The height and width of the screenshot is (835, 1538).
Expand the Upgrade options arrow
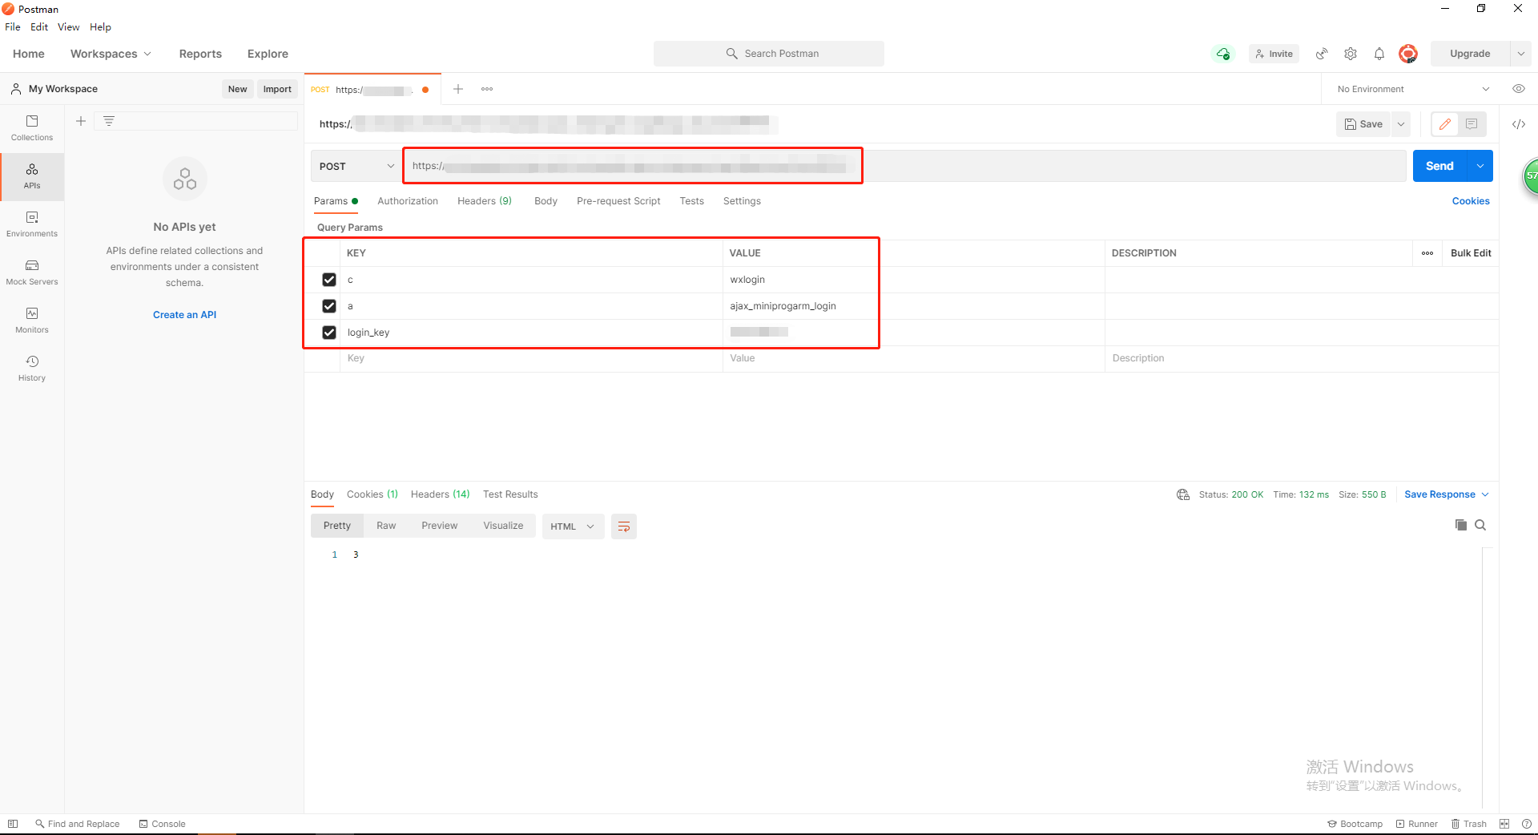(1521, 54)
